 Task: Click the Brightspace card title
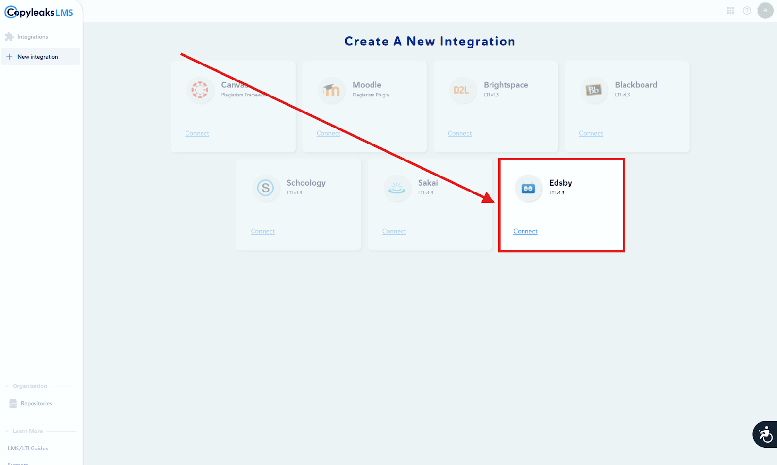506,85
